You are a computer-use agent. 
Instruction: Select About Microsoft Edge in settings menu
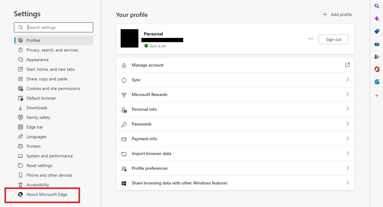[x=47, y=194]
